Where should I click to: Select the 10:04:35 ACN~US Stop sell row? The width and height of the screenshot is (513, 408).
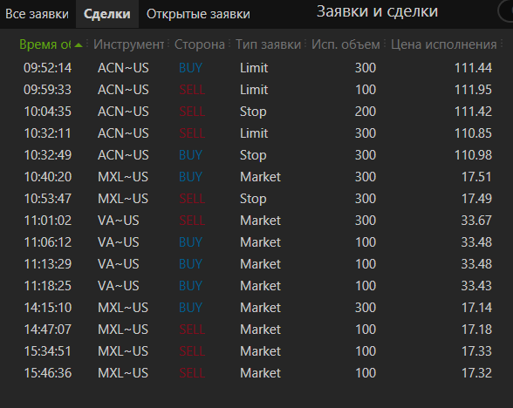tap(257, 112)
